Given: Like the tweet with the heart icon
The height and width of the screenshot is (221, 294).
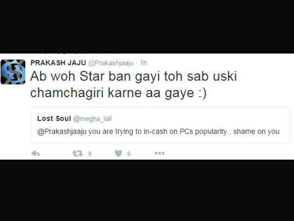Looking at the screenshot, I should tap(118, 154).
